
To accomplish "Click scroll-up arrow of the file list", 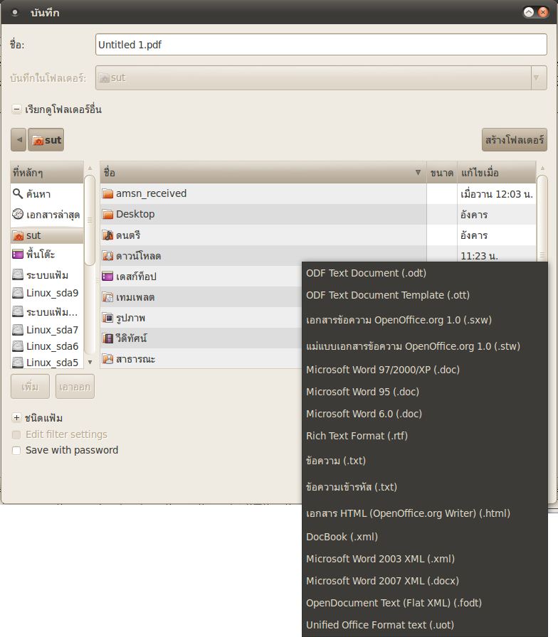I will 542,168.
